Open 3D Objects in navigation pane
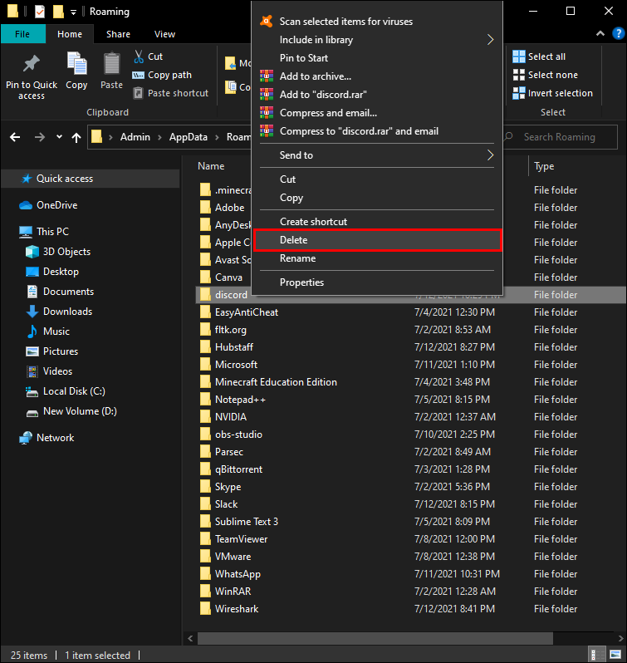 click(x=58, y=252)
